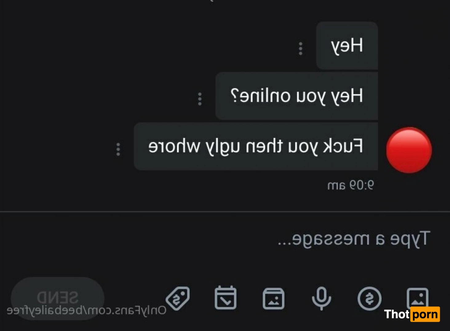Select the "Hey" message bubble
Screen dimensions: 450x331
point(347,46)
